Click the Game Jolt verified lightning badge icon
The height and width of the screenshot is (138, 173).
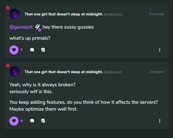38,28
